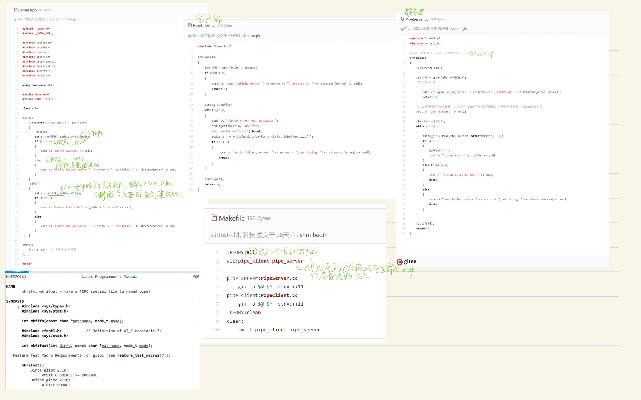Click the file icon beside Makefile

tap(214, 218)
